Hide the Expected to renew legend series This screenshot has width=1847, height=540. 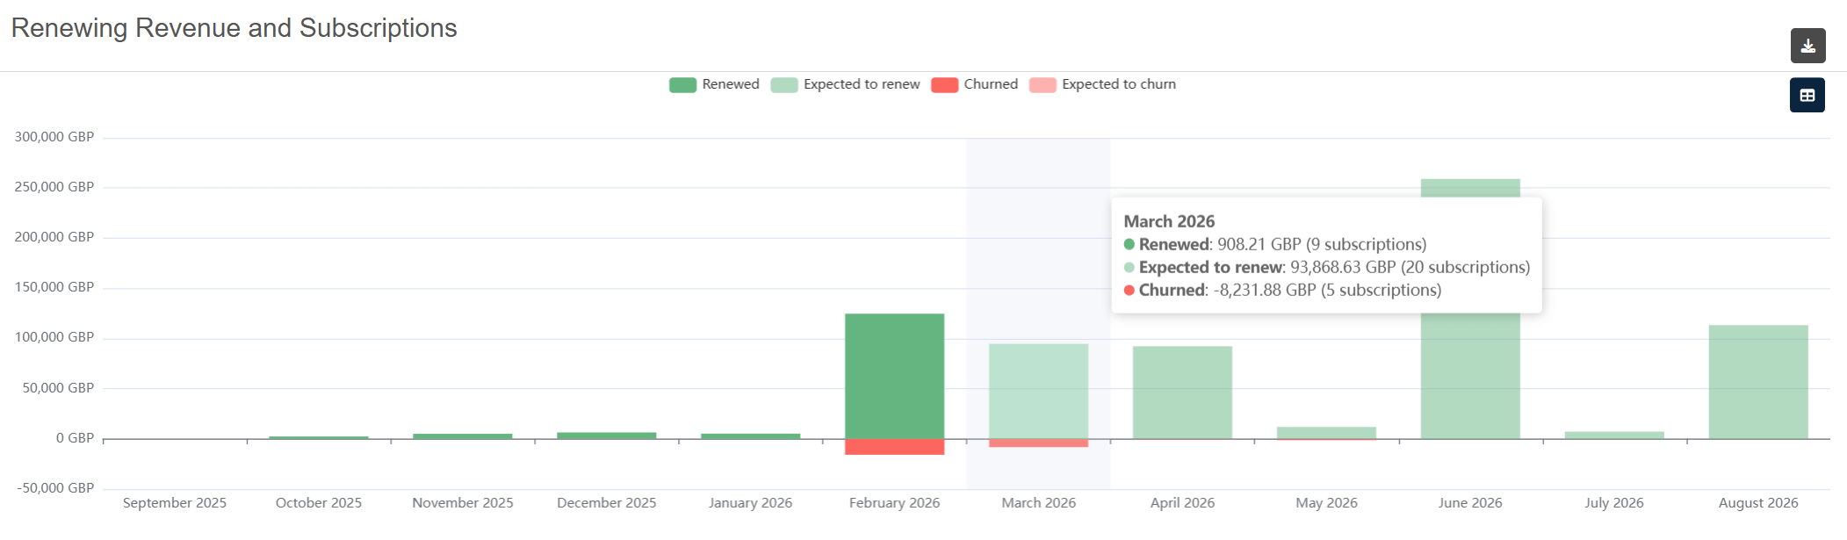845,84
